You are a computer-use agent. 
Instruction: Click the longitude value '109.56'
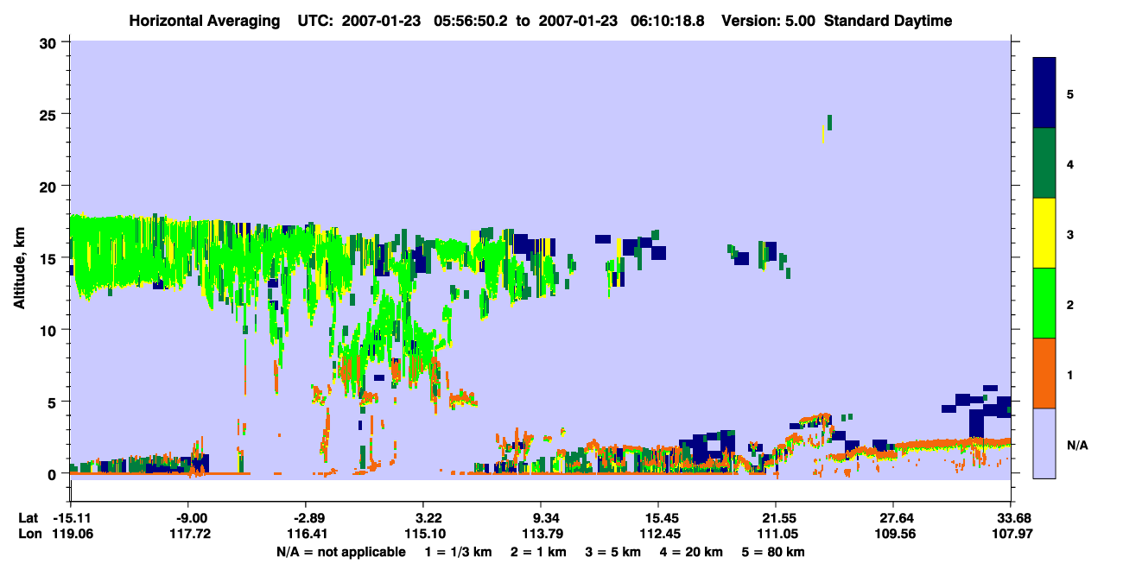pos(894,534)
